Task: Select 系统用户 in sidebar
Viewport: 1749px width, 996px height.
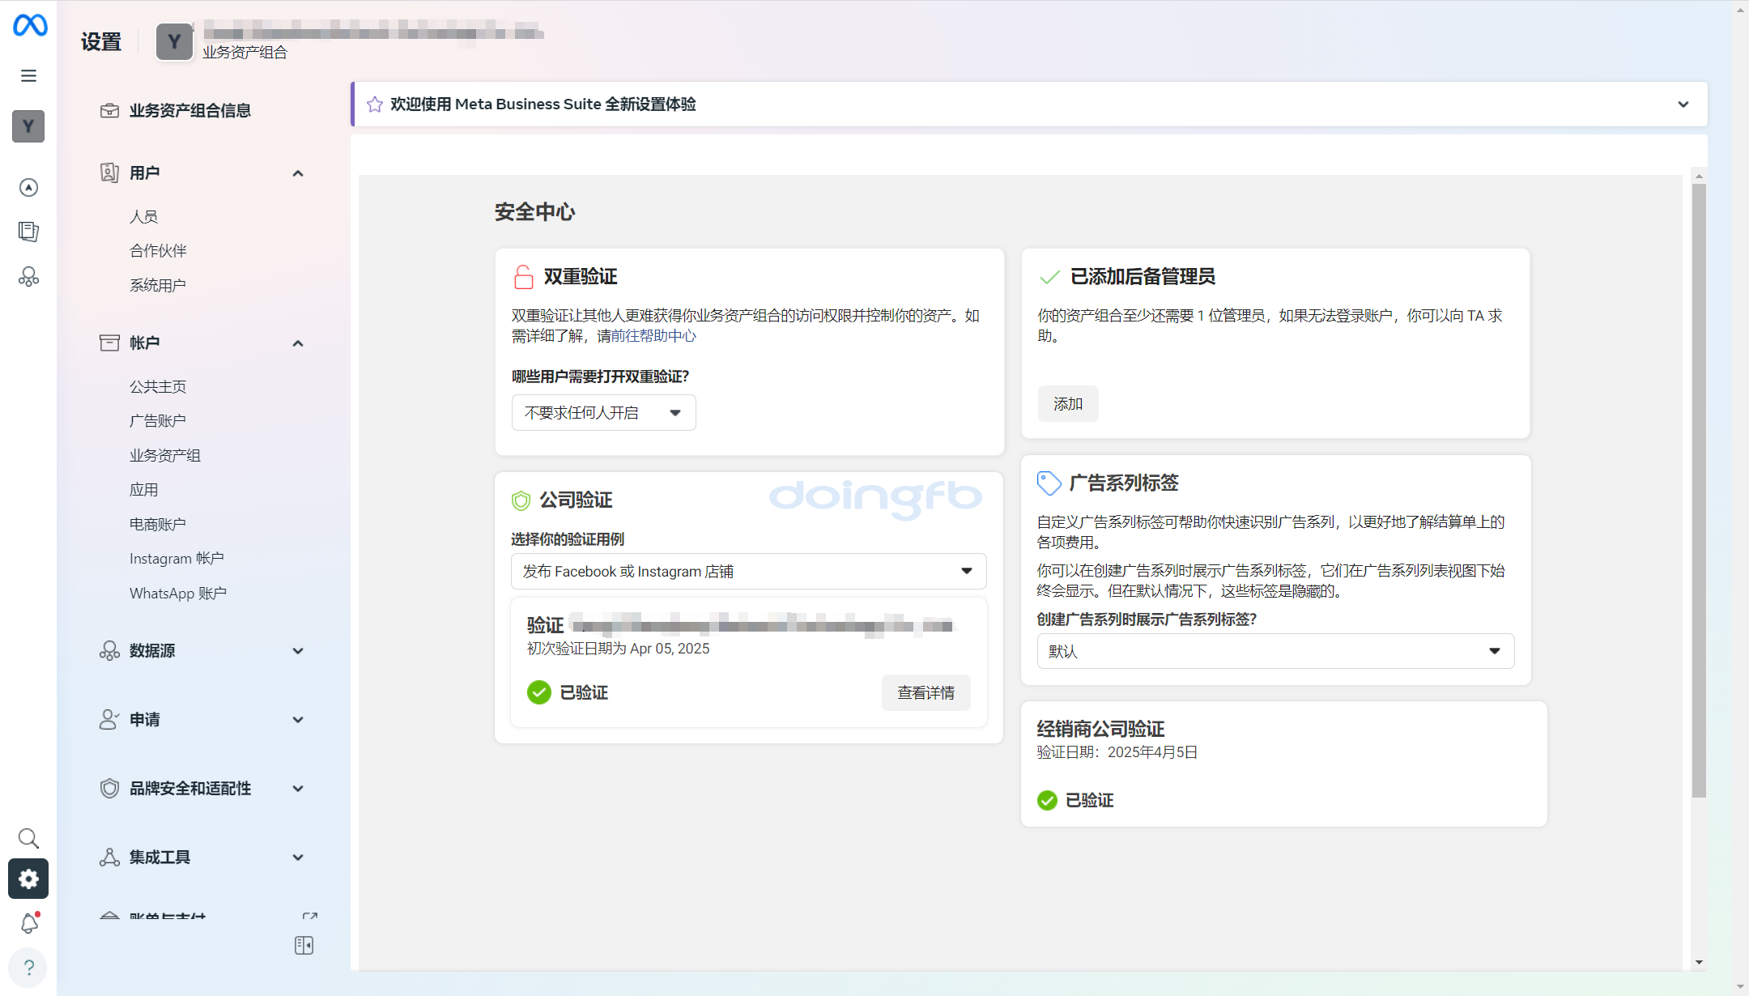Action: [x=158, y=286]
